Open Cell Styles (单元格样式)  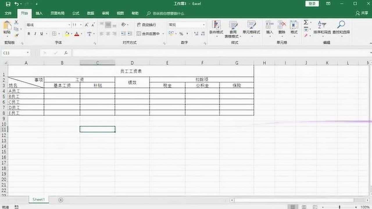(x=251, y=29)
